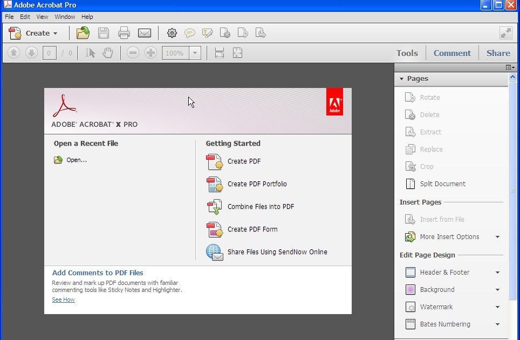Open the Create dropdown arrow
Image resolution: width=520 pixels, height=340 pixels.
(55, 33)
